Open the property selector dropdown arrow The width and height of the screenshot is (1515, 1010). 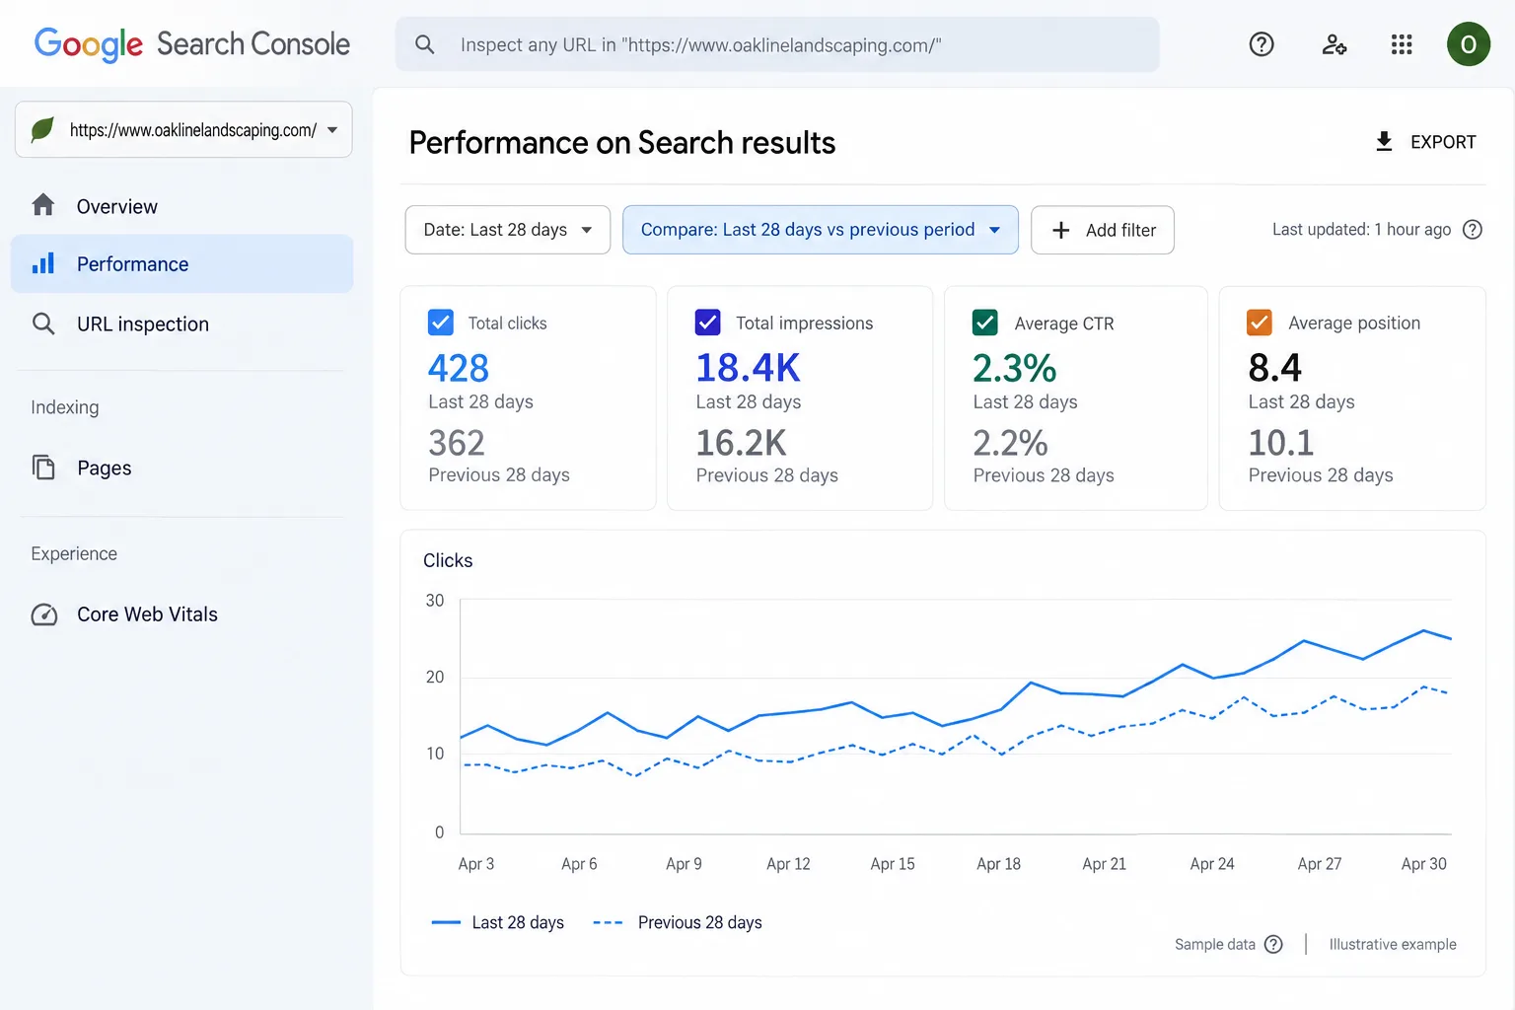pyautogui.click(x=332, y=129)
